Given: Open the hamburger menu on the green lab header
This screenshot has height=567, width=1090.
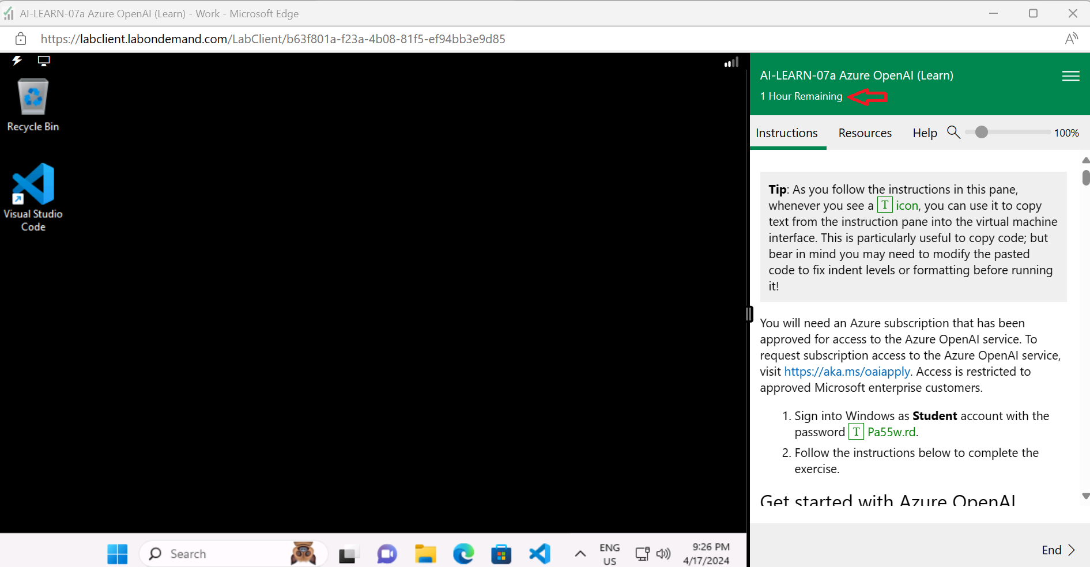Looking at the screenshot, I should pyautogui.click(x=1070, y=75).
